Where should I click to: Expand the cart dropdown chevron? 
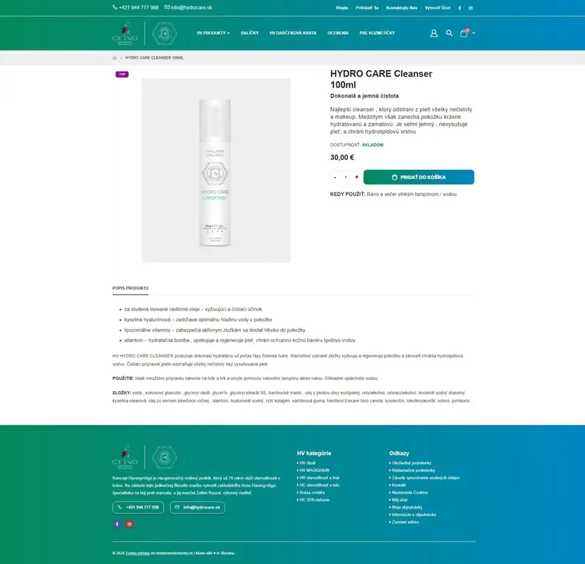click(x=474, y=33)
